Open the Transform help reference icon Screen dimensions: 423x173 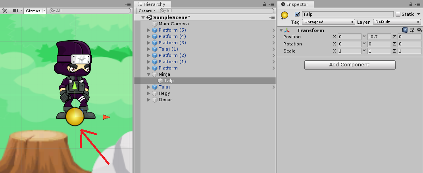[x=405, y=30]
